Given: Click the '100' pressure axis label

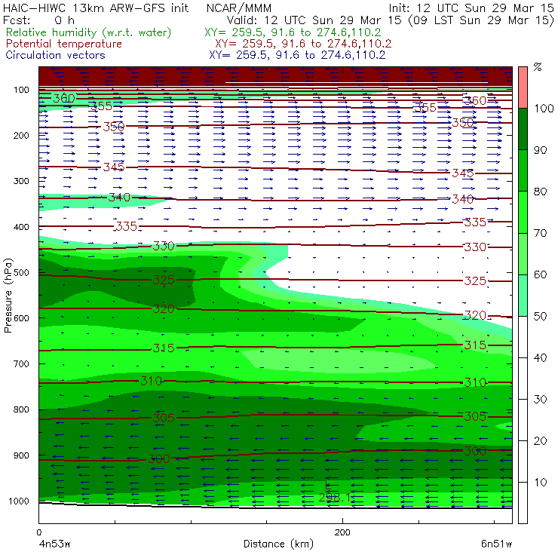Looking at the screenshot, I should click(21, 90).
